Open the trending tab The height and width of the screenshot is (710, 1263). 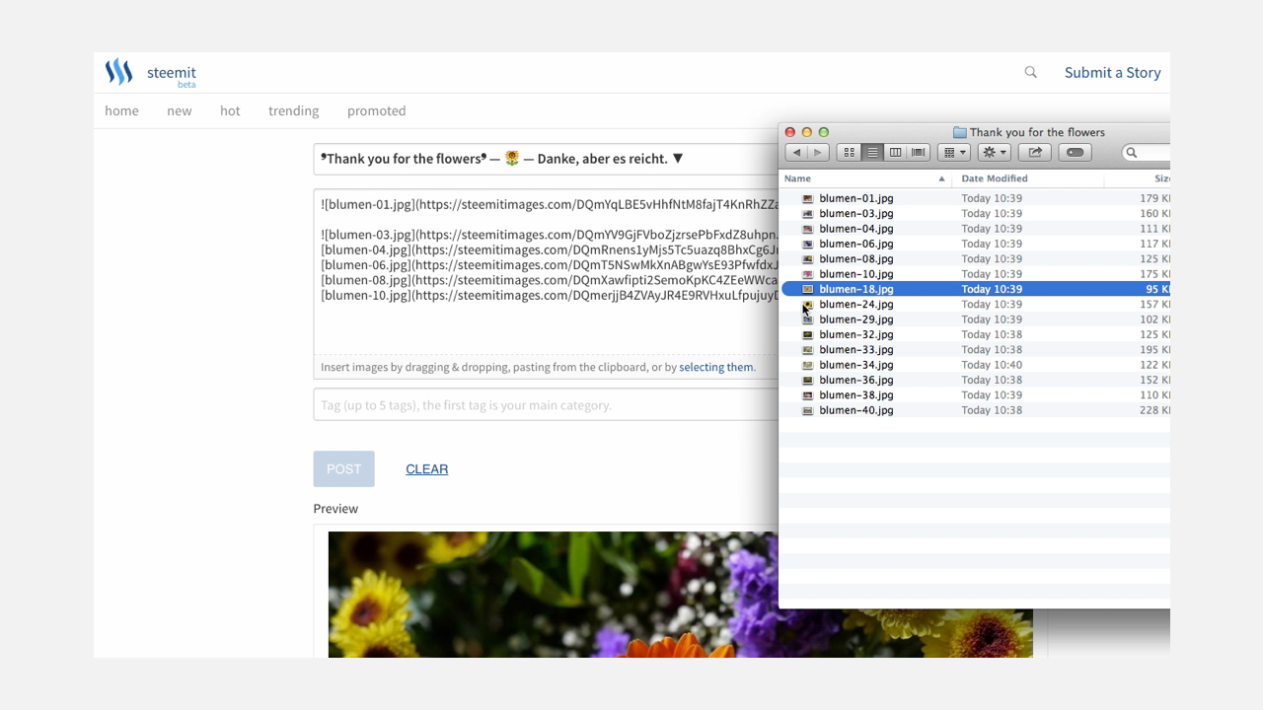point(293,110)
